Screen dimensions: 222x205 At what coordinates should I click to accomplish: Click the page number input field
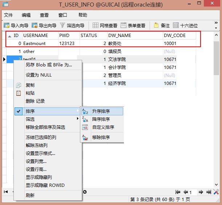(193, 192)
